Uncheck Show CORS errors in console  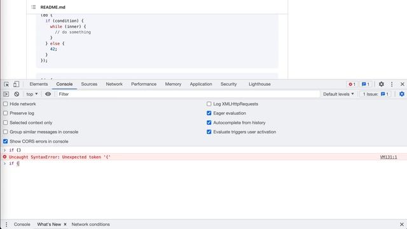6,141
